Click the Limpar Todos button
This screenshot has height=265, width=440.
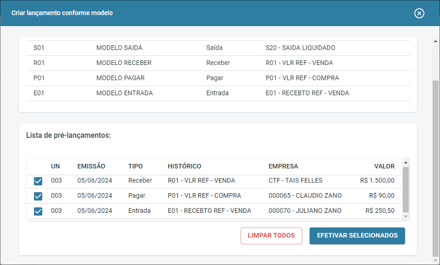(x=271, y=236)
